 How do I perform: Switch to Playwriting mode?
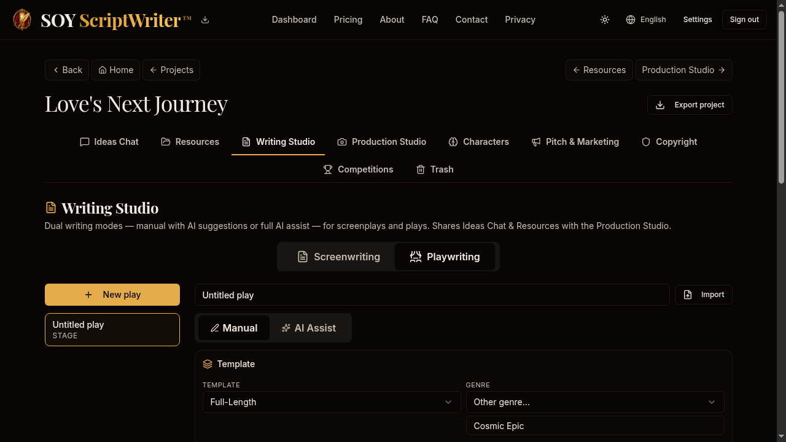(x=445, y=257)
